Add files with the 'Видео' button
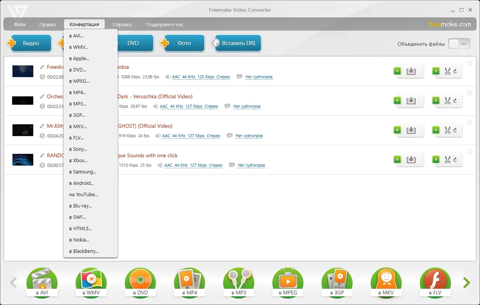Image resolution: width=480 pixels, height=305 pixels. pos(30,43)
